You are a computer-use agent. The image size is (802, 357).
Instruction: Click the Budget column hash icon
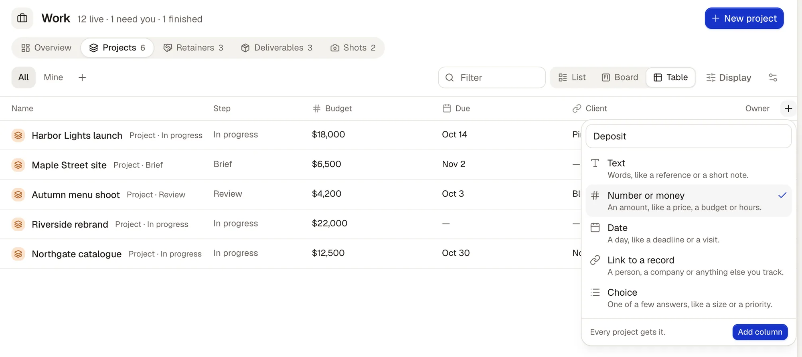coord(316,109)
